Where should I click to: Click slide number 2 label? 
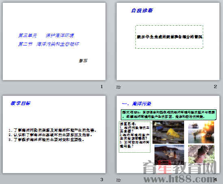click(x=215, y=87)
